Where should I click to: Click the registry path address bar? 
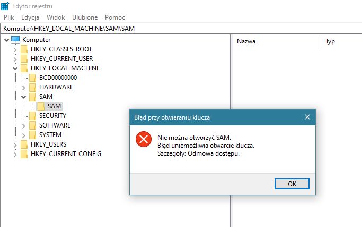181,29
